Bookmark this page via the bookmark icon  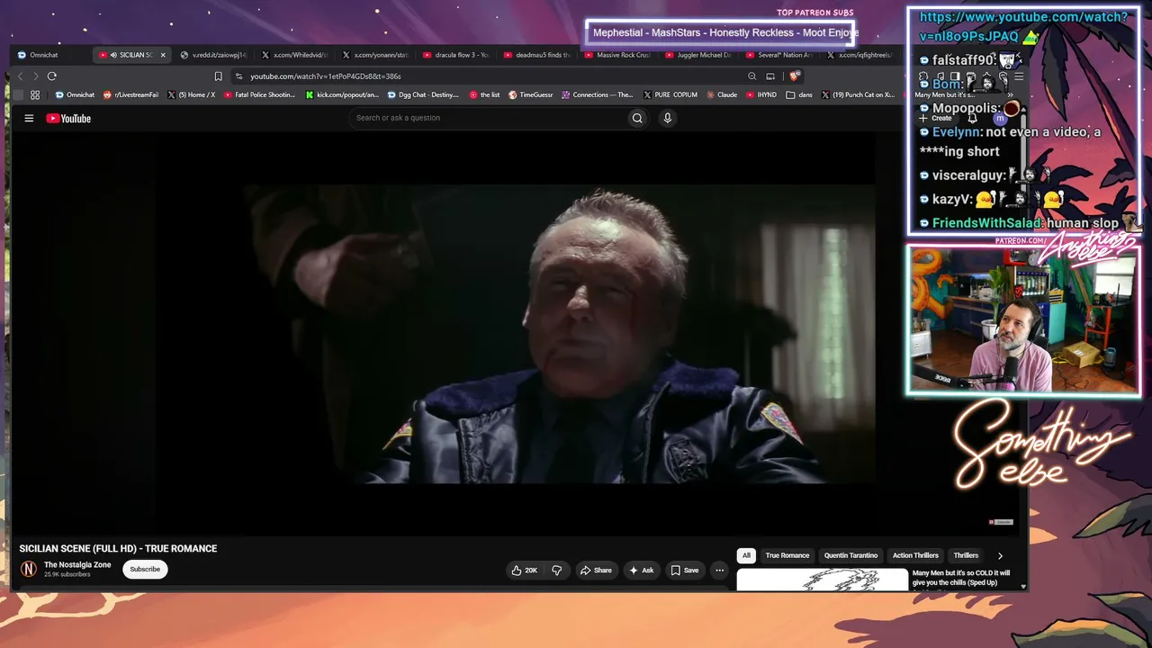(218, 76)
